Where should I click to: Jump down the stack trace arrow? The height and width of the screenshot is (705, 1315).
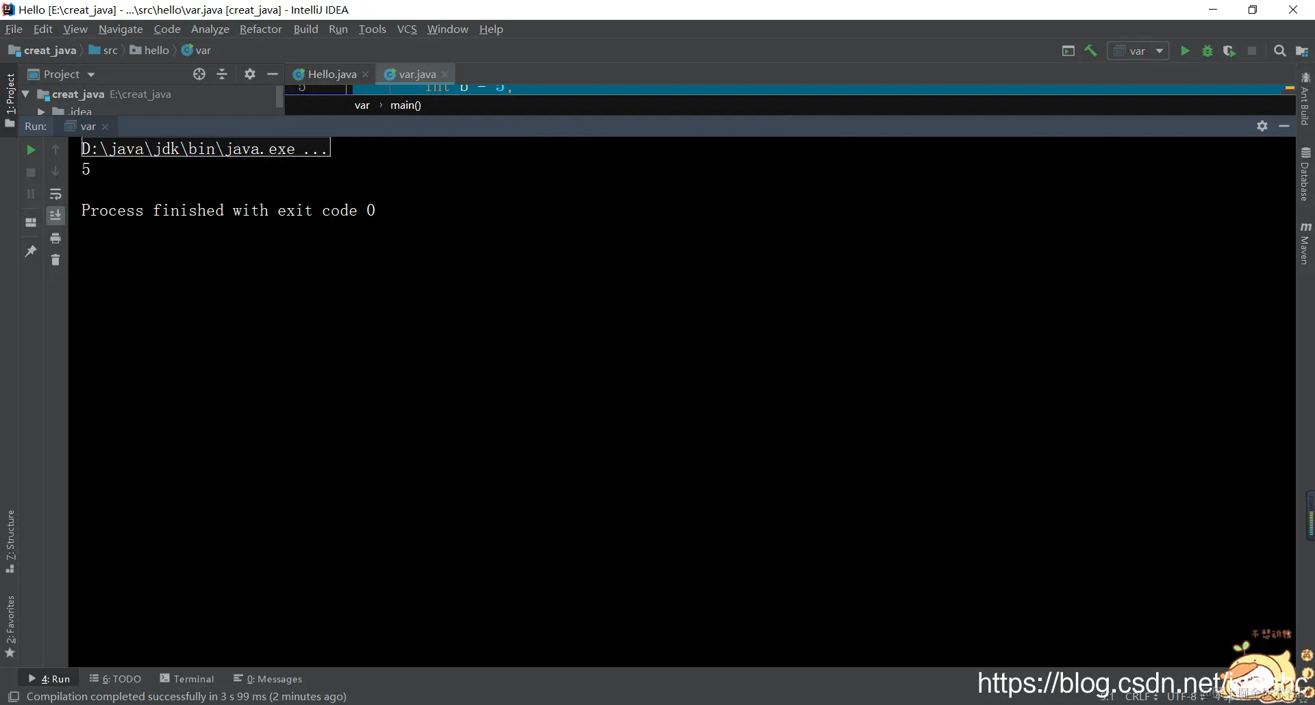pos(55,172)
